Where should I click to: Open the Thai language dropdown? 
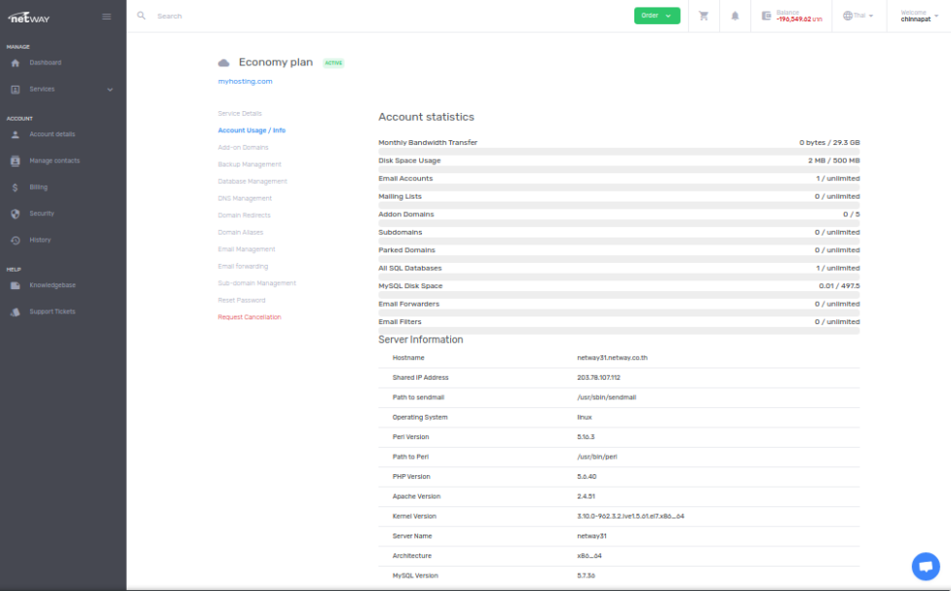(857, 16)
